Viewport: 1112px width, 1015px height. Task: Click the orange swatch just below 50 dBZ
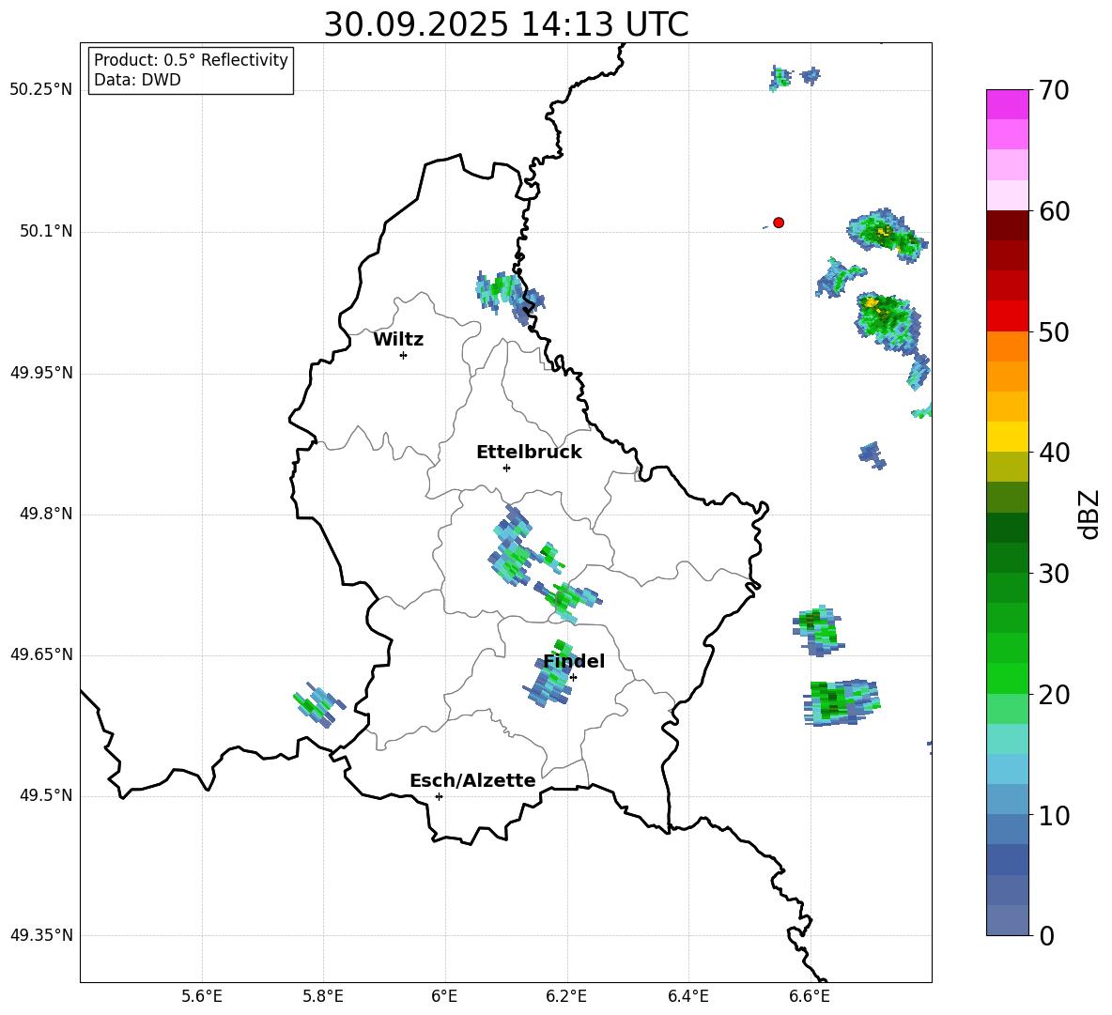pos(1007,346)
